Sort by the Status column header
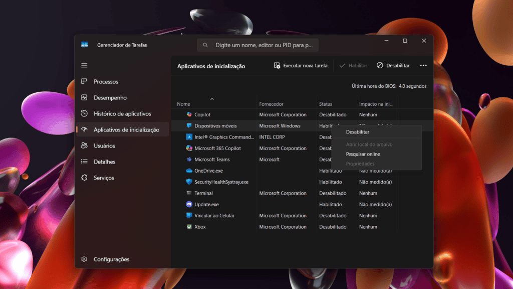 (x=326, y=104)
